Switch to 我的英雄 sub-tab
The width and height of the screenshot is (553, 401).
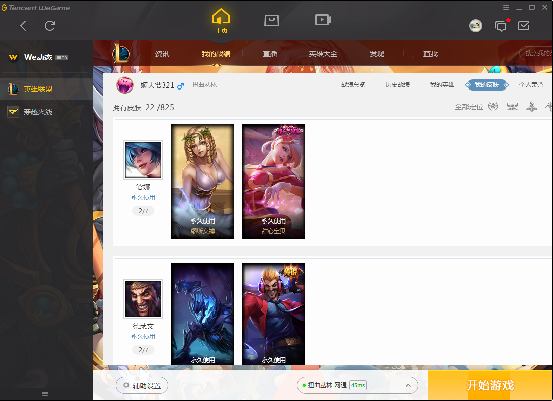(442, 85)
